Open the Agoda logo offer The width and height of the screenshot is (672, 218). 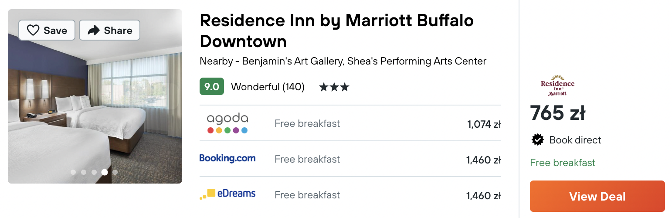tap(227, 124)
